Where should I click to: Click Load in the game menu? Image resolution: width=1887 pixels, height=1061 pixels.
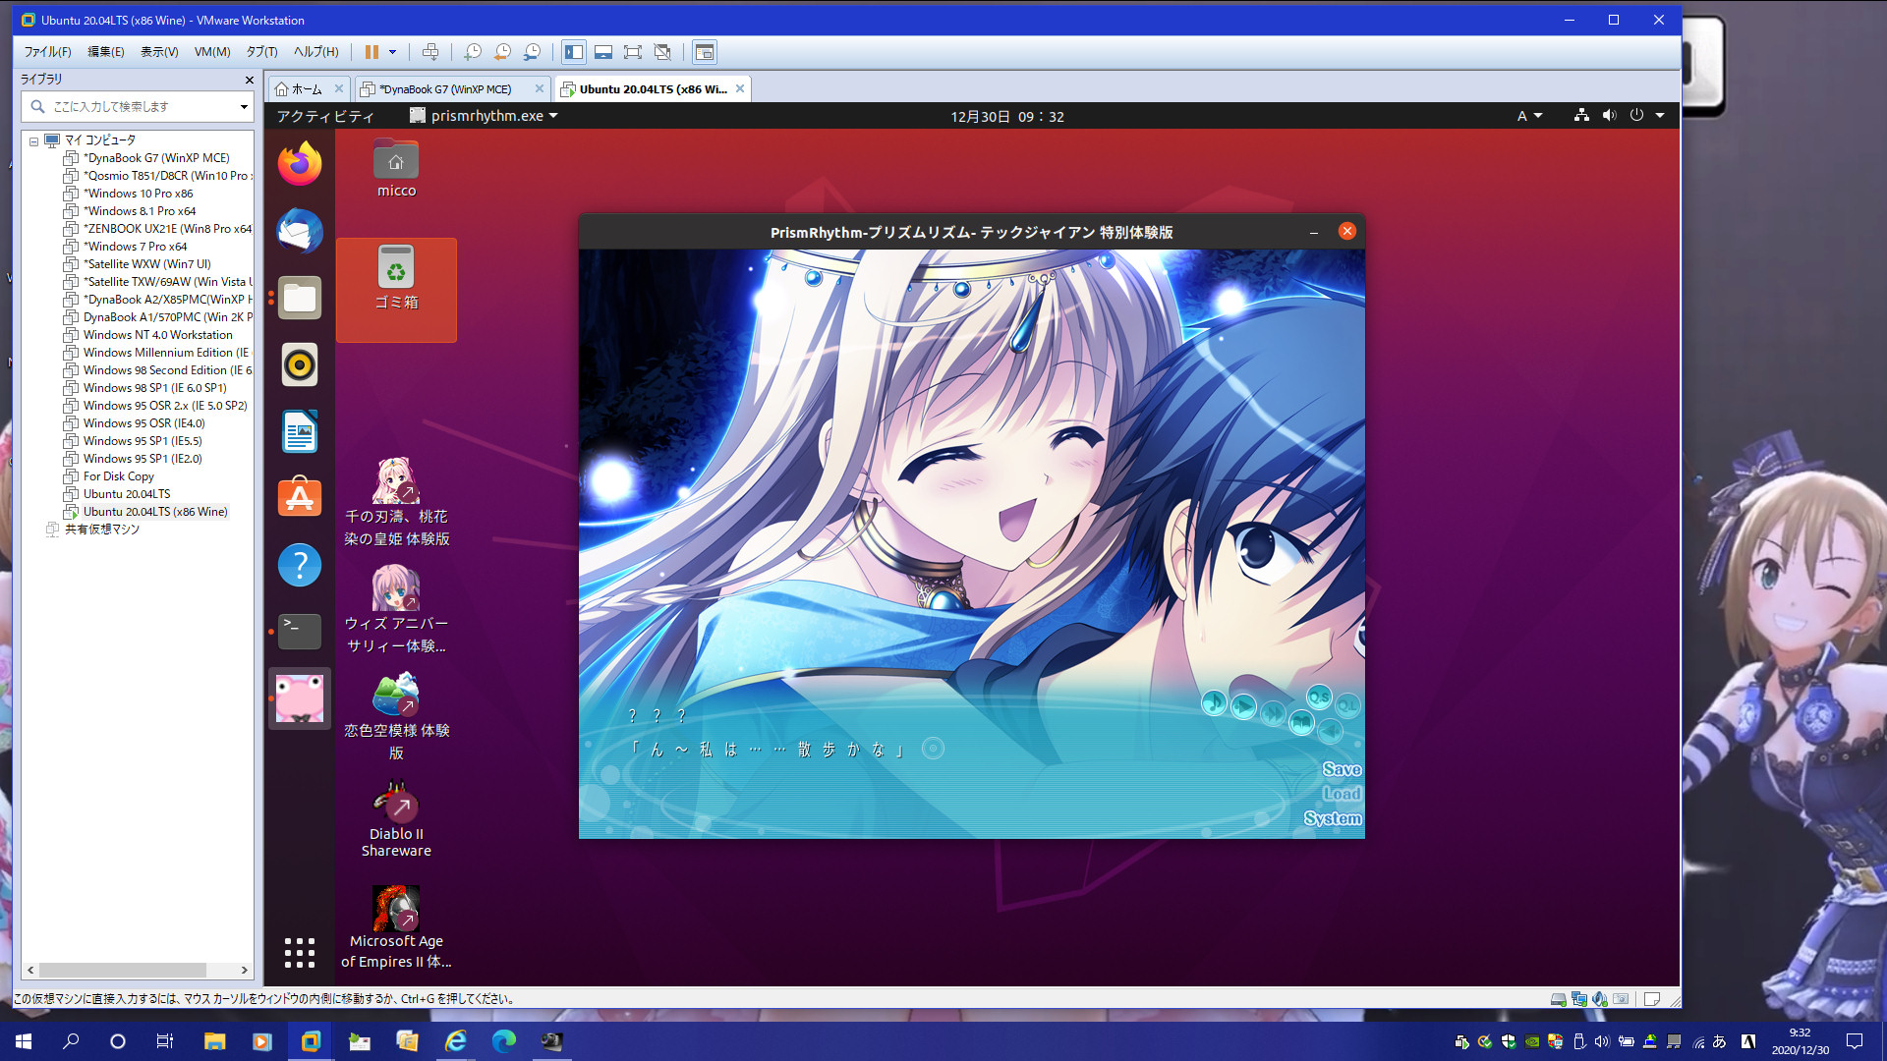coord(1342,794)
